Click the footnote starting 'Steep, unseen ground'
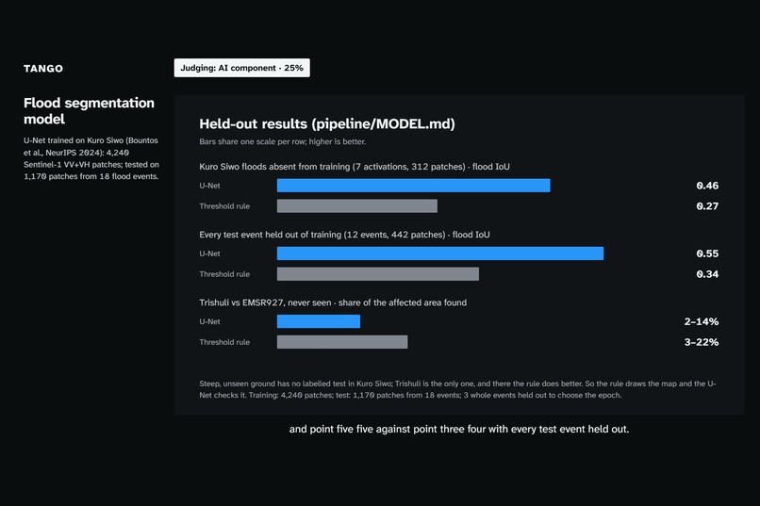The image size is (760, 506). 457,389
